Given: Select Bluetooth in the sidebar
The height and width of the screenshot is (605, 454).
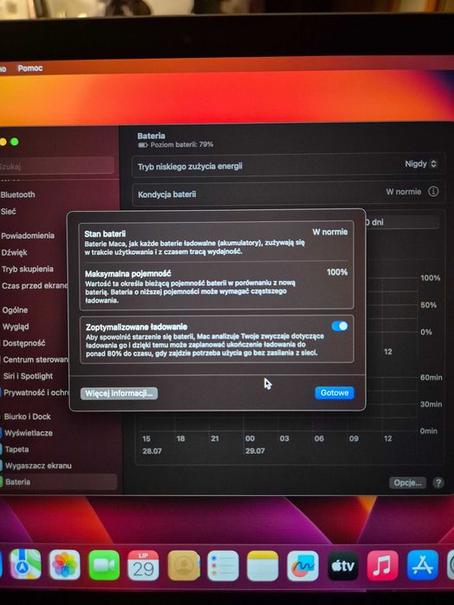Looking at the screenshot, I should point(18,194).
